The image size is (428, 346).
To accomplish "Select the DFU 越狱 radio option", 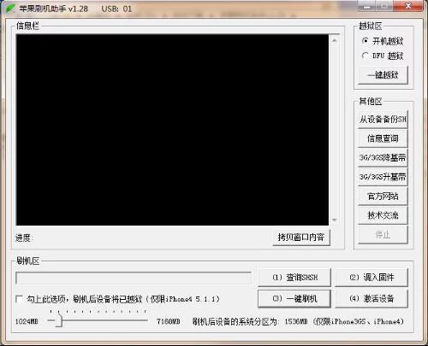I will point(366,56).
